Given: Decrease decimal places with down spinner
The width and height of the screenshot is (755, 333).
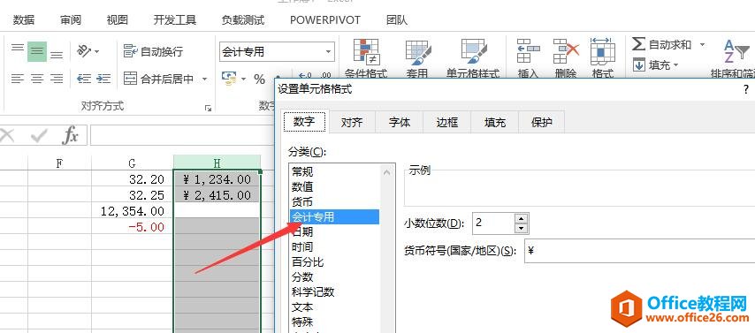Looking at the screenshot, I should [x=521, y=229].
